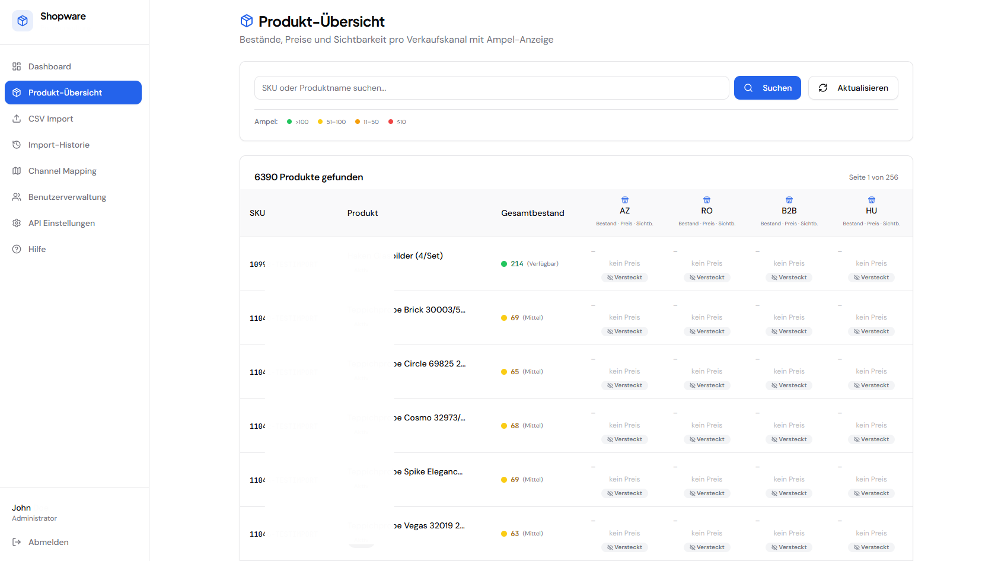Click the HU Versteckt badge for Cosmo 32973
Screen dimensions: 998x561
click(x=872, y=439)
